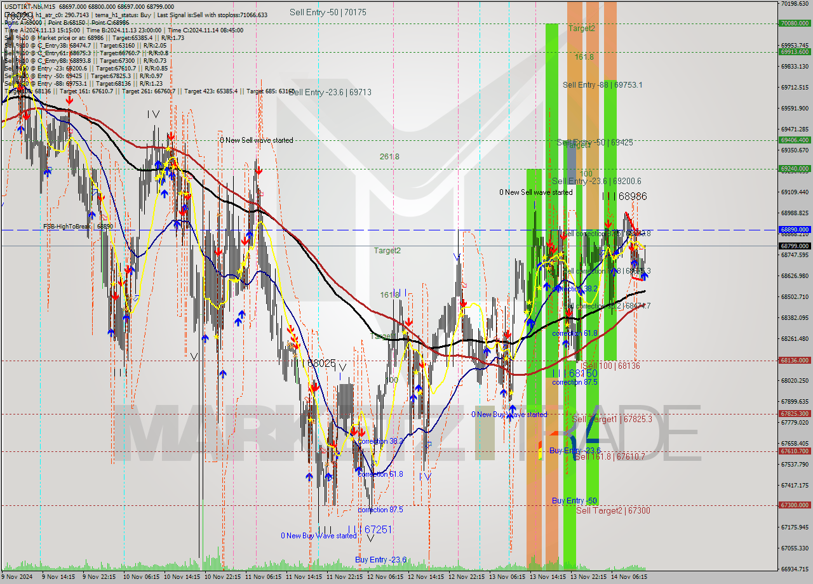Click the green 70080.000 price level tag
Screen dimensions: 813x584
click(794, 23)
